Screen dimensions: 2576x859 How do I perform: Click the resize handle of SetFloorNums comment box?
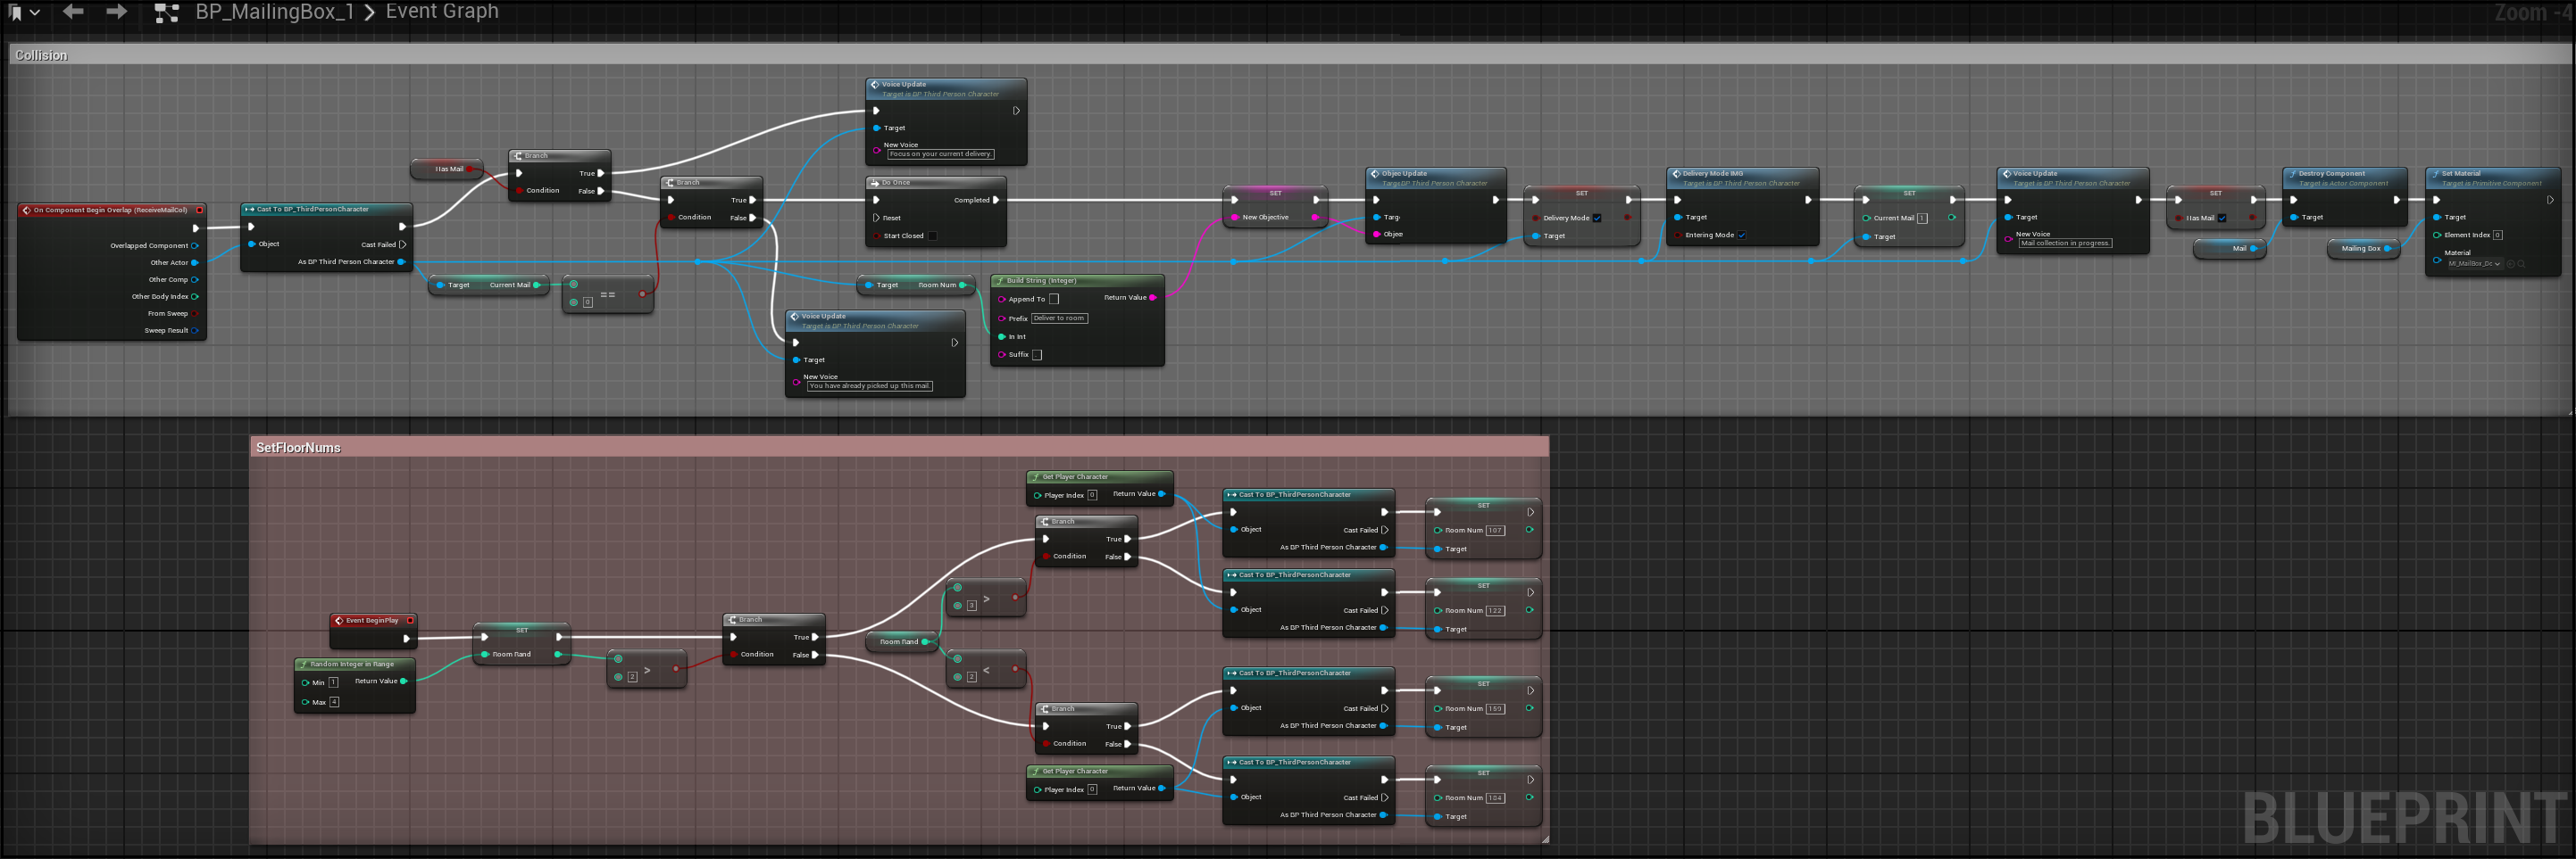1545,839
